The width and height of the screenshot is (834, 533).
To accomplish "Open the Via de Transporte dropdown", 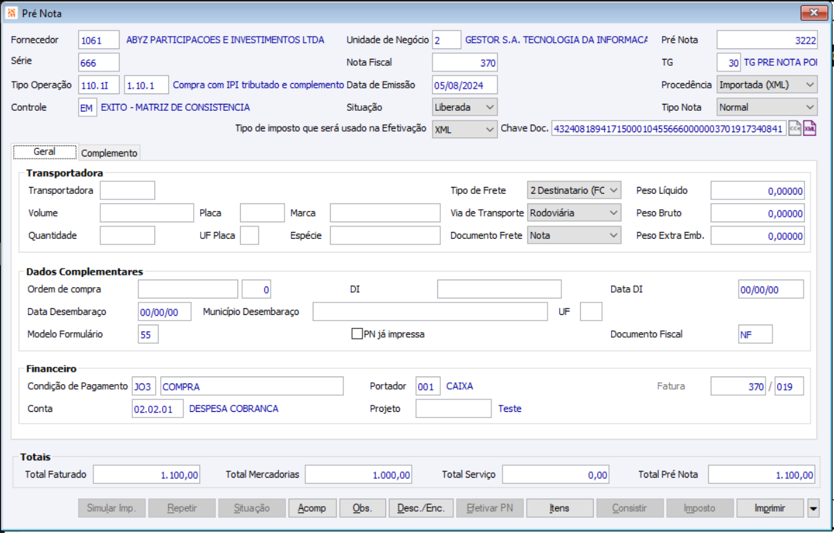I will tap(574, 213).
